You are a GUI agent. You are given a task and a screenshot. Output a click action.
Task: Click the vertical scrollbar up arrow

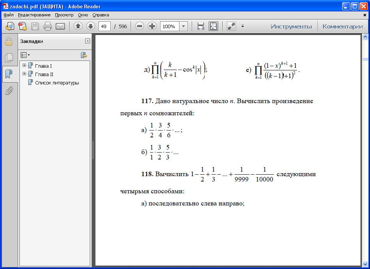(x=365, y=37)
